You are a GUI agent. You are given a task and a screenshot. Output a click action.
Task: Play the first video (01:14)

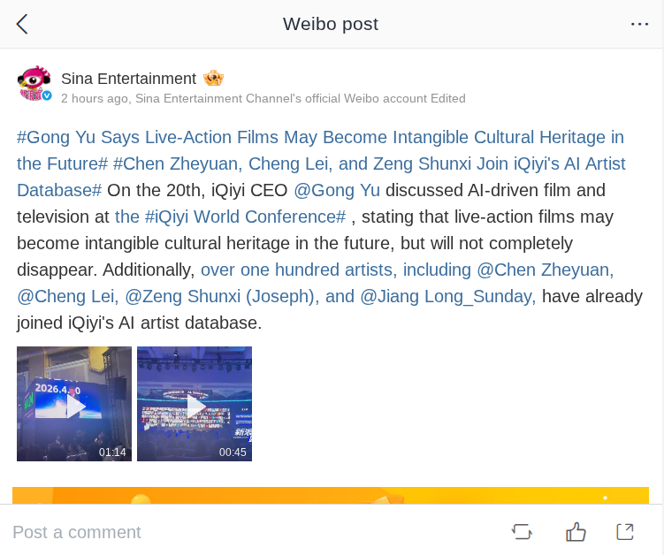click(x=74, y=404)
